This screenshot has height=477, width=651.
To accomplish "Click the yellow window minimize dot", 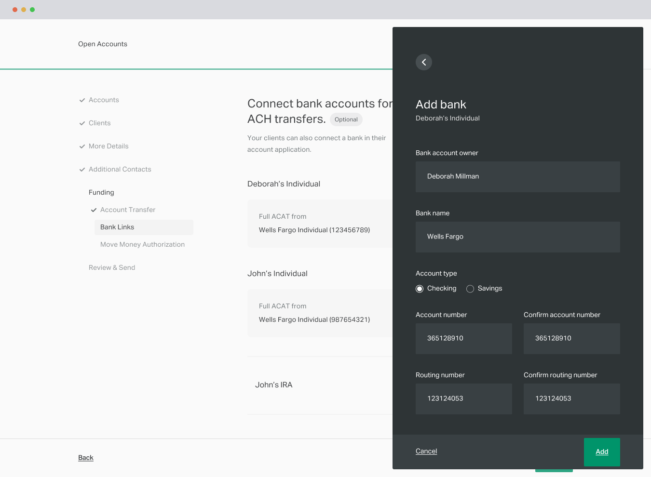I will point(24,10).
